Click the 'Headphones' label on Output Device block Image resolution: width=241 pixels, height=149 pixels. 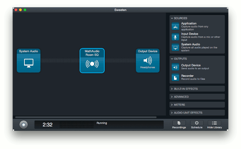[148, 67]
